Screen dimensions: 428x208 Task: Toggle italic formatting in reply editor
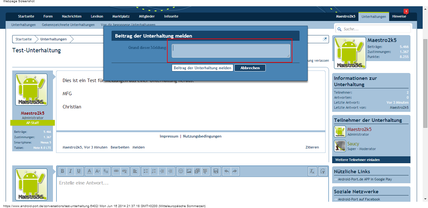click(70, 171)
